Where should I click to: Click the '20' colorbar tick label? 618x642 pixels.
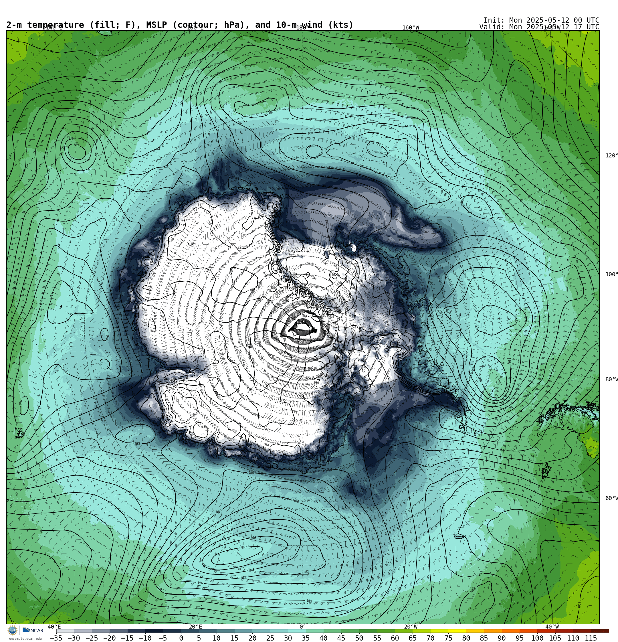click(252, 638)
